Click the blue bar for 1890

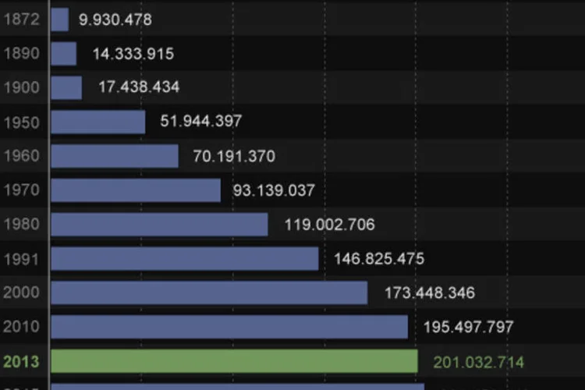(x=64, y=53)
